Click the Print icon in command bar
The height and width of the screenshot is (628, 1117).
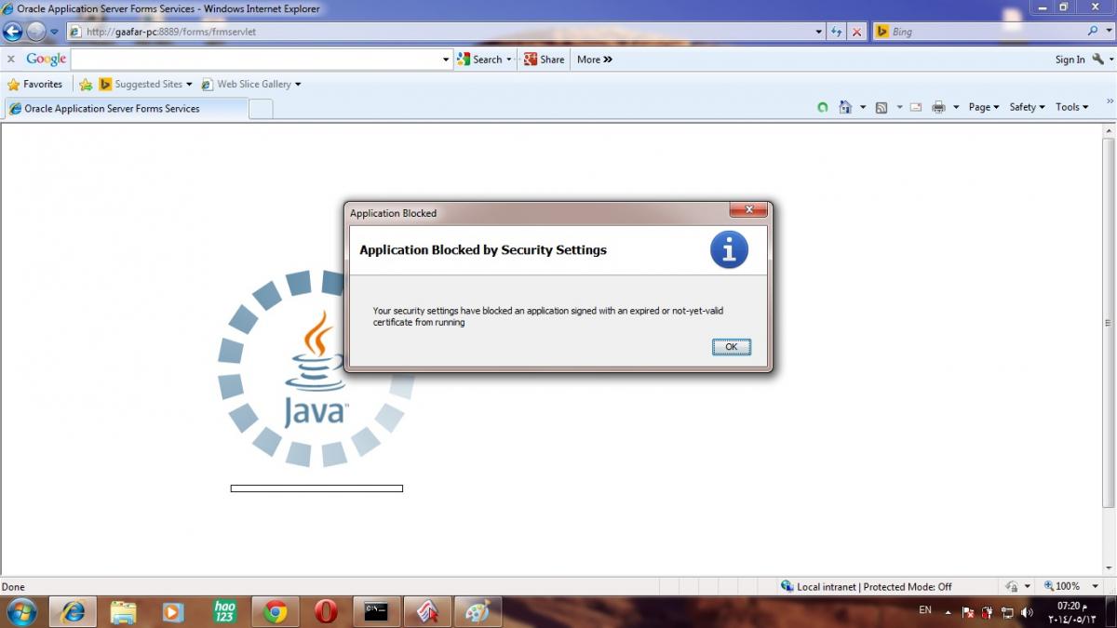938,107
